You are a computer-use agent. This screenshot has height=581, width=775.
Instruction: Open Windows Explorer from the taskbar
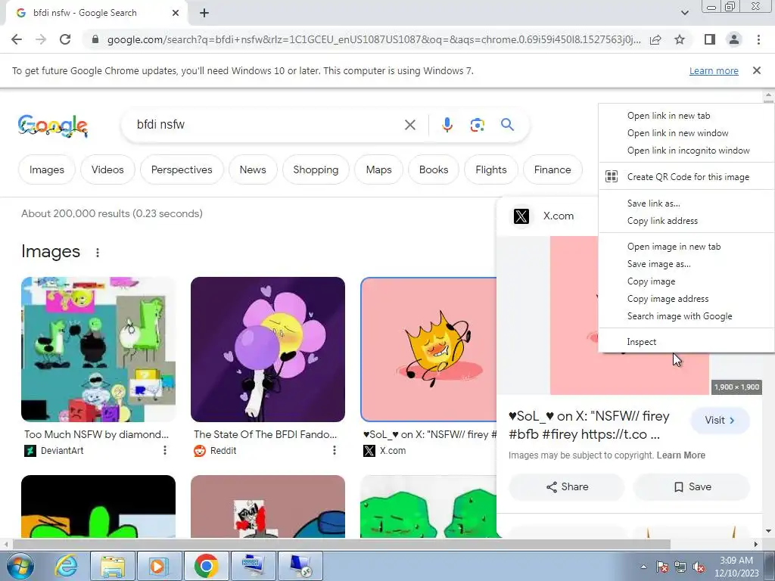point(112,566)
